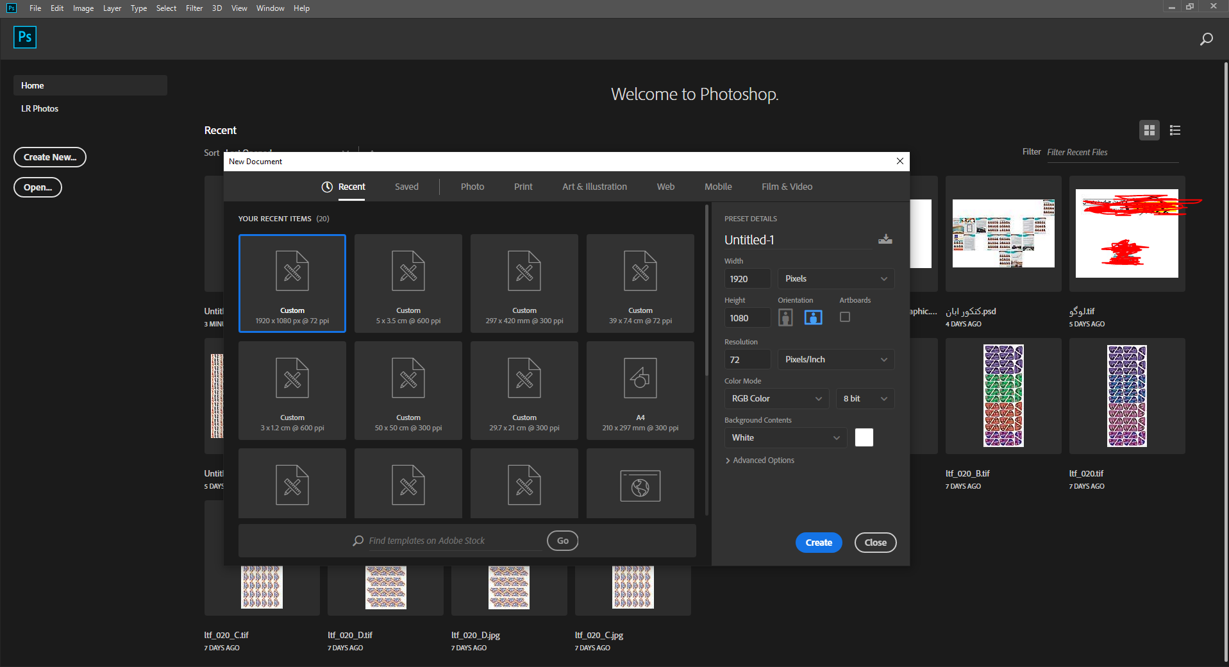Viewport: 1229px width, 667px height.
Task: Click the Filter Recent Files field
Action: click(x=1113, y=153)
